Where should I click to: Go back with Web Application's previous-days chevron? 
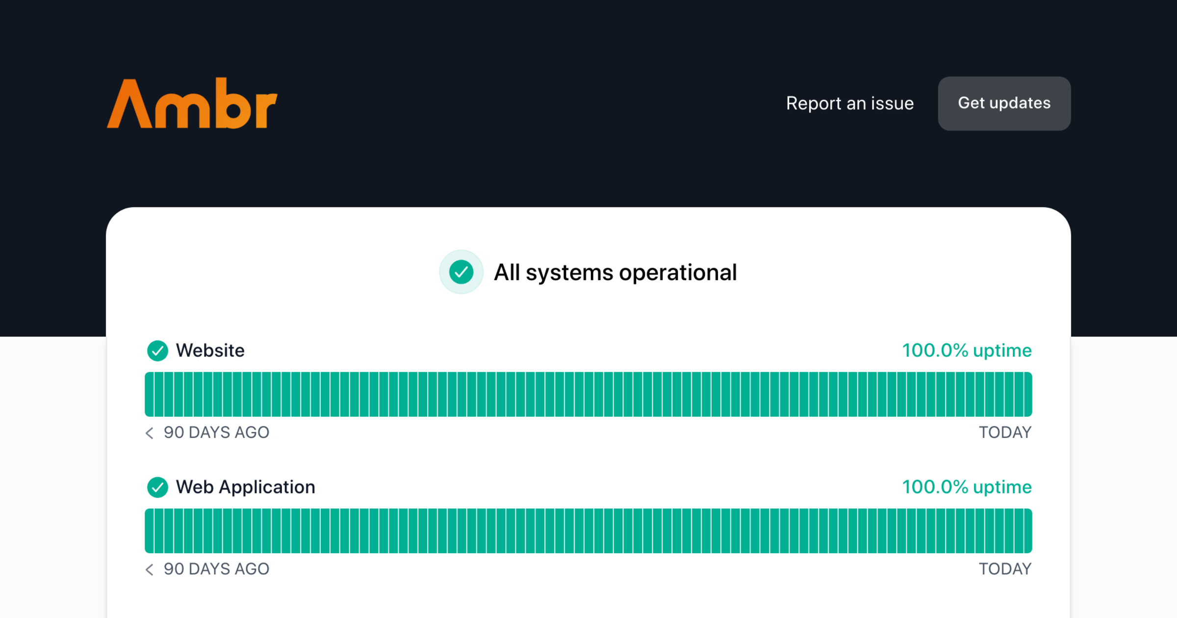point(150,569)
